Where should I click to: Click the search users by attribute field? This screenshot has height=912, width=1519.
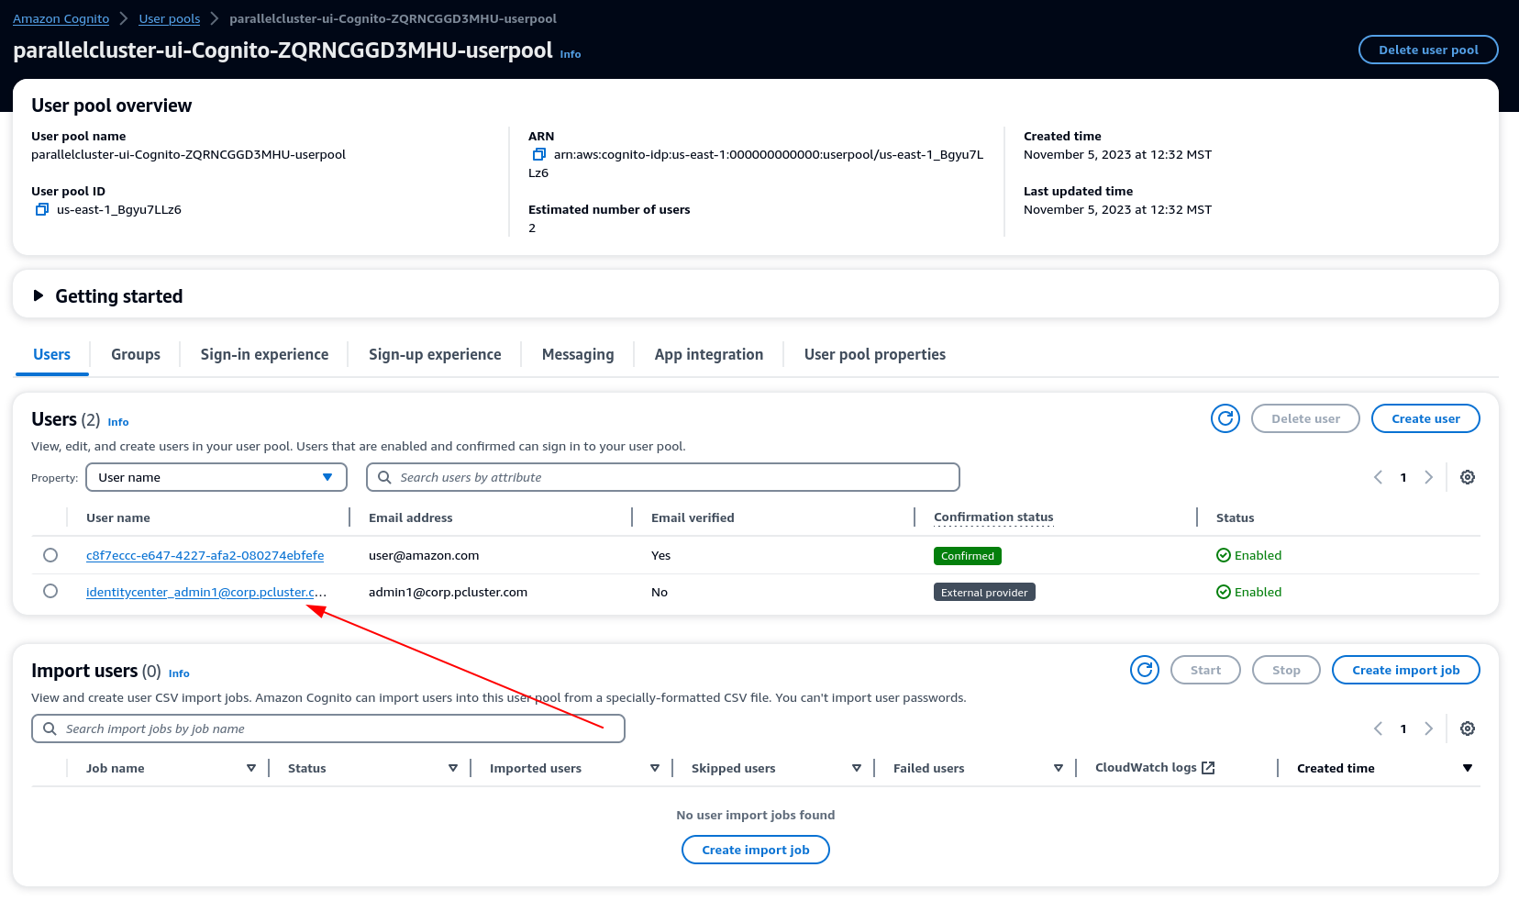662,477
